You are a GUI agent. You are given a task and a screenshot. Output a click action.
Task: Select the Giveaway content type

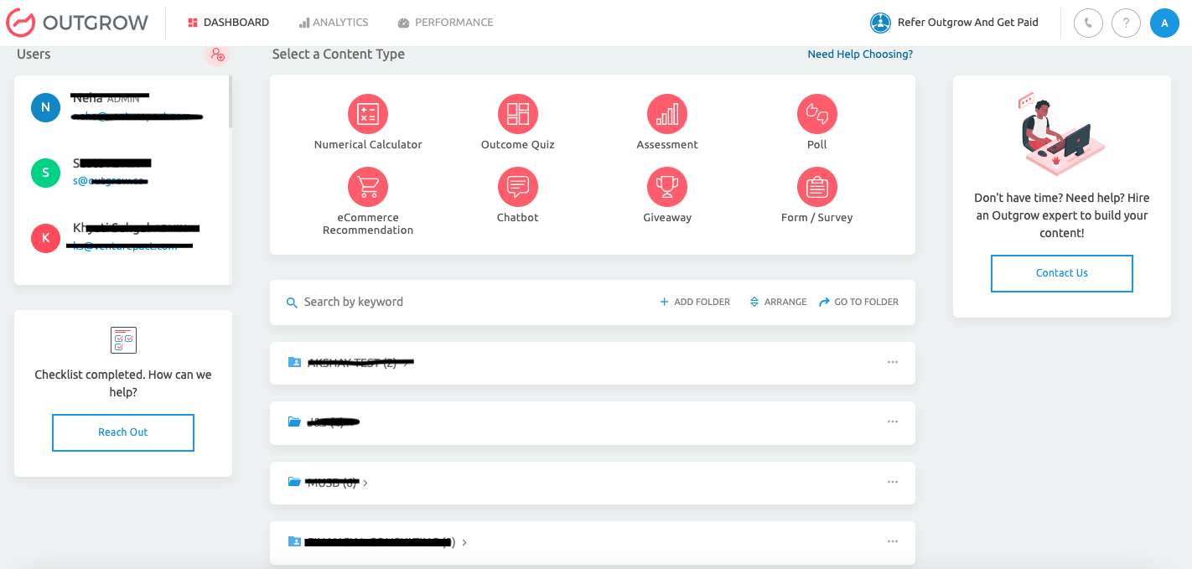pos(667,195)
